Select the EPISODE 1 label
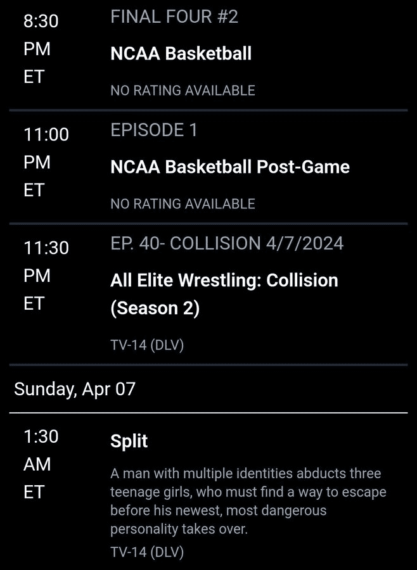This screenshot has width=417, height=570. (154, 130)
